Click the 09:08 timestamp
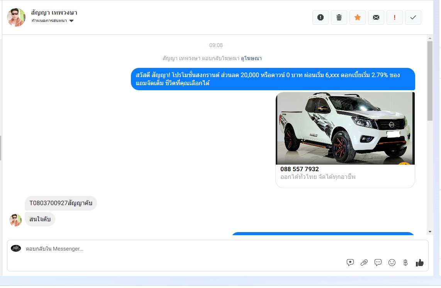The width and height of the screenshot is (441, 288). 216,45
